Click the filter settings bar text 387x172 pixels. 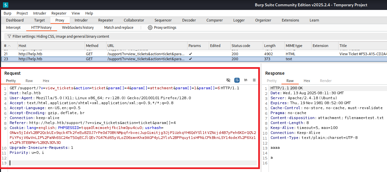pos(61,36)
